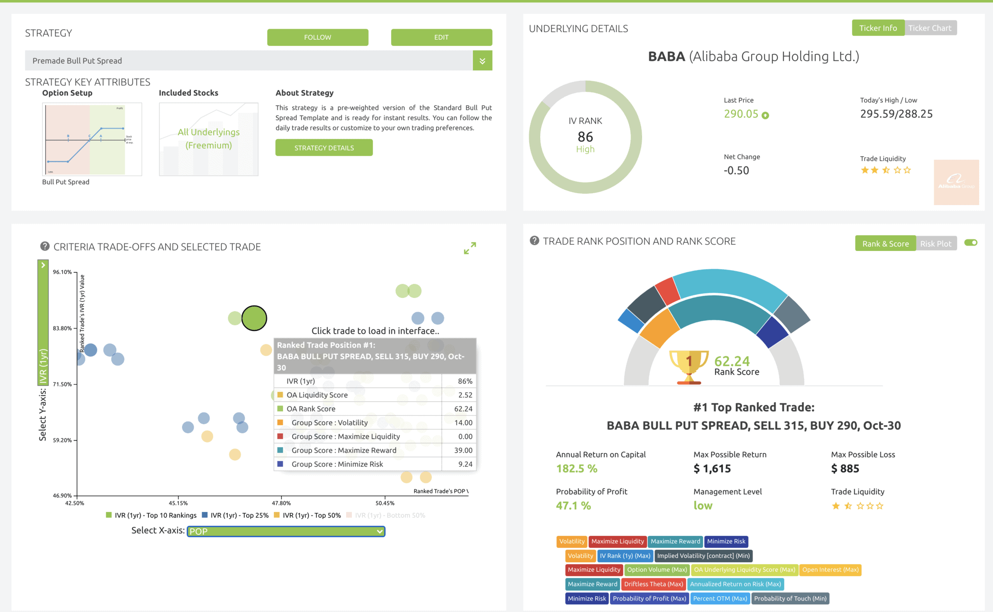
Task: Click the Alibaba Group logo
Action: [x=956, y=182]
